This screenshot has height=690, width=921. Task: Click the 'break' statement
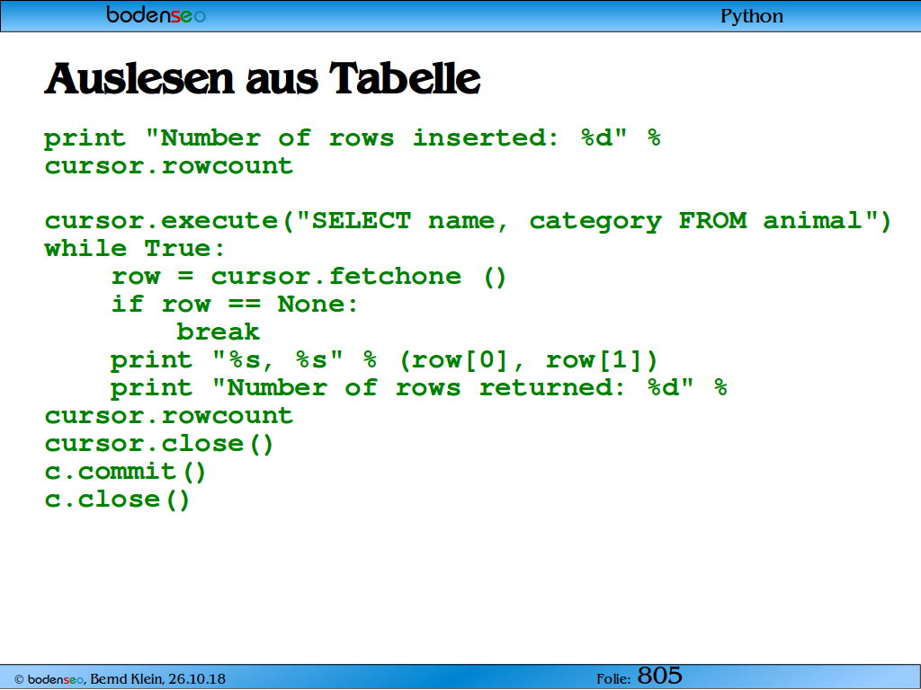218,332
